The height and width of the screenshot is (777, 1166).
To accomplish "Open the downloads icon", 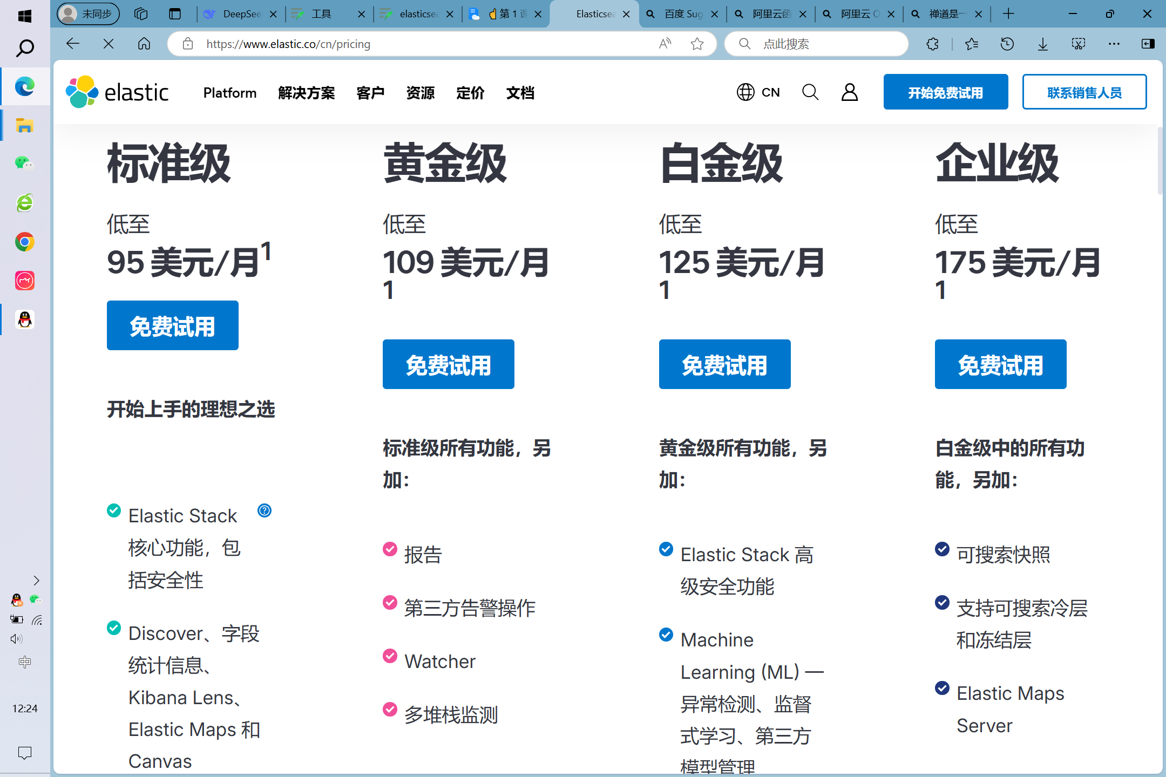I will pos(1043,44).
